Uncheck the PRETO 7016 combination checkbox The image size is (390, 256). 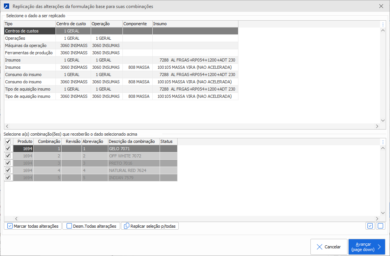tap(8, 163)
